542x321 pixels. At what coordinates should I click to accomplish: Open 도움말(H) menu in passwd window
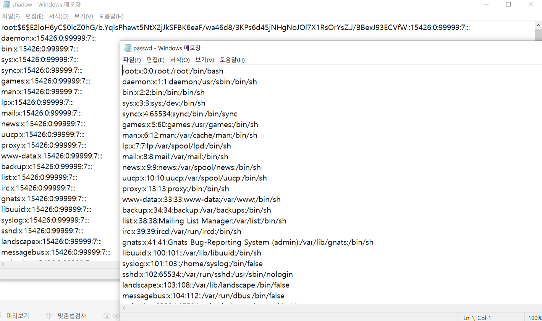(x=232, y=60)
